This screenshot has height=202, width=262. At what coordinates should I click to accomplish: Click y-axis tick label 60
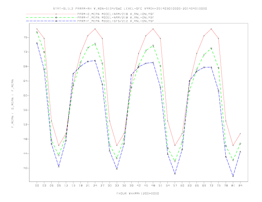25,95
